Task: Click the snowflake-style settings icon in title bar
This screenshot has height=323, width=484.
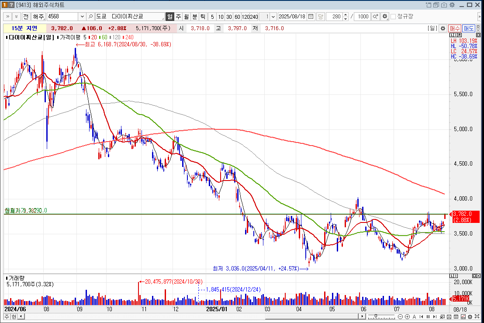Action: pos(452,5)
